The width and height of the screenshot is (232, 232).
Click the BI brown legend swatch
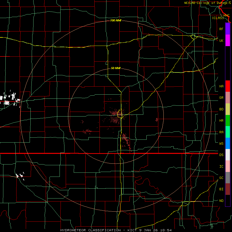[228, 189]
